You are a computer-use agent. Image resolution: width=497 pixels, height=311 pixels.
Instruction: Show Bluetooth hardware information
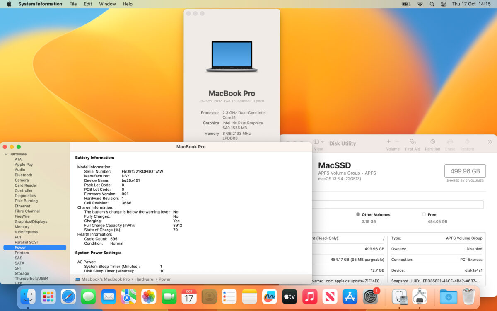tap(23, 175)
